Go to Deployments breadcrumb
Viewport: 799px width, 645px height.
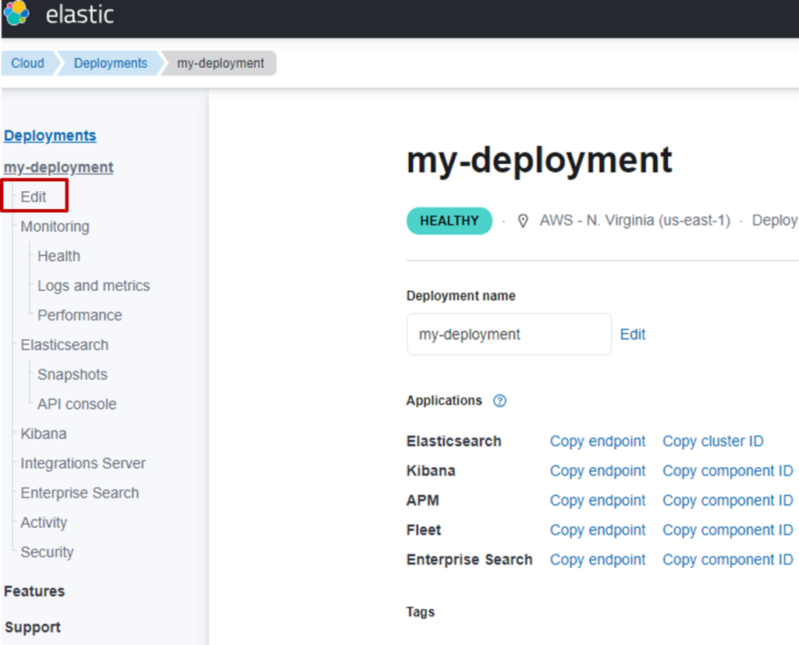[x=110, y=63]
